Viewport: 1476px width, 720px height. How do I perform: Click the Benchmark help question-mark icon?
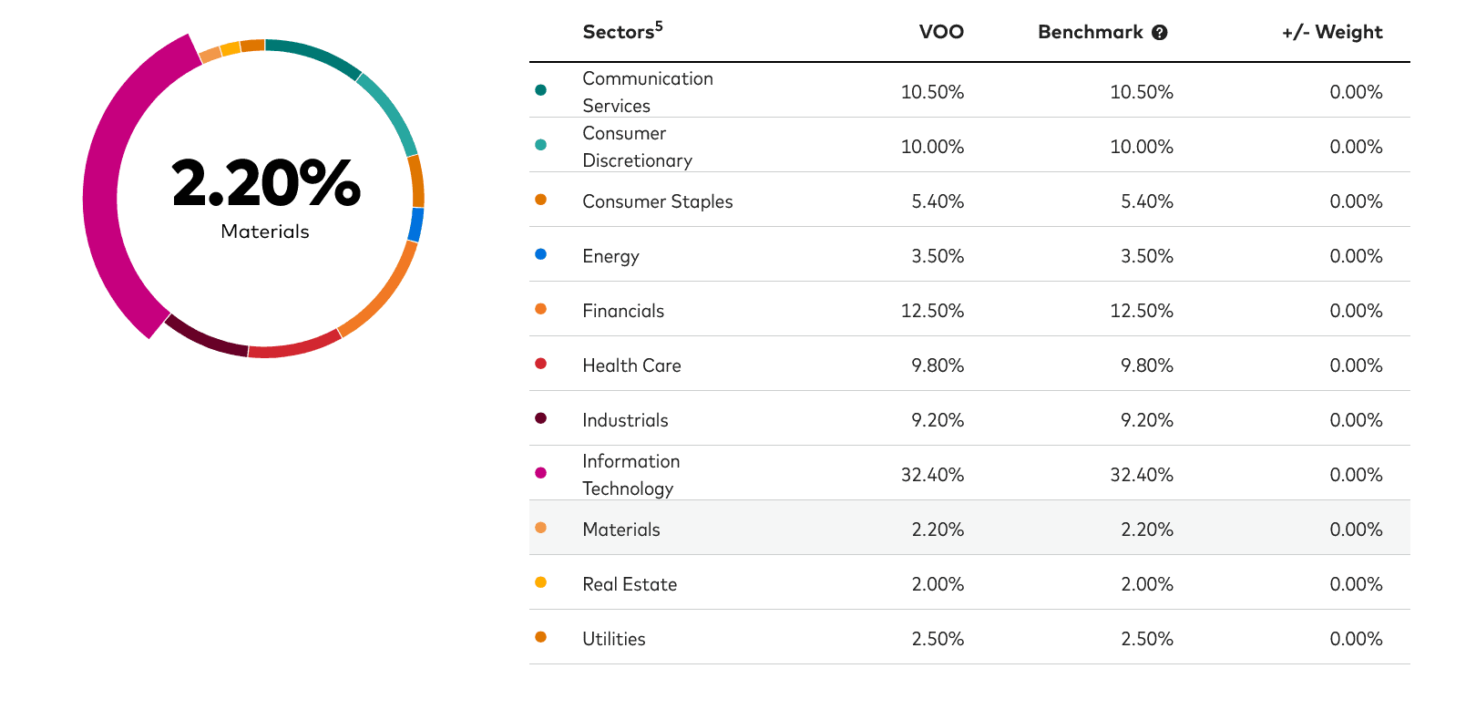(x=1159, y=33)
